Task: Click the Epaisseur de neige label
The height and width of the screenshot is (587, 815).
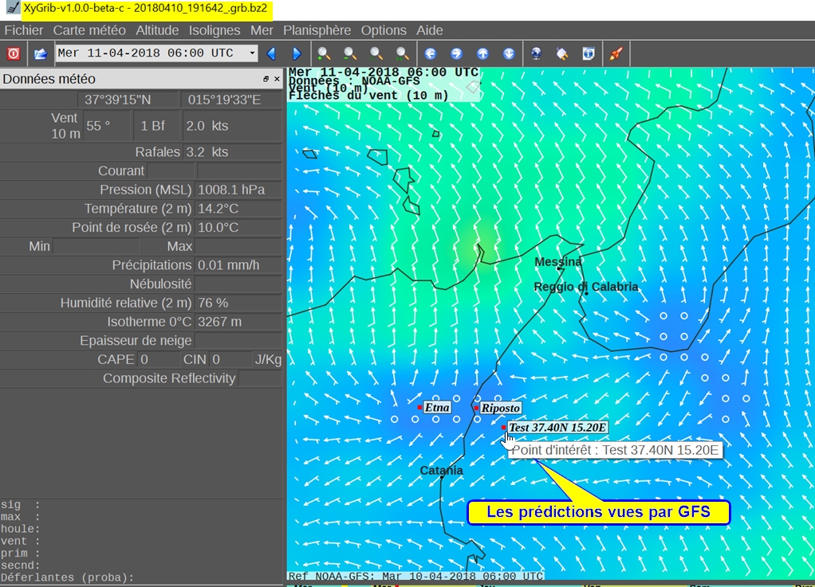Action: coord(136,340)
